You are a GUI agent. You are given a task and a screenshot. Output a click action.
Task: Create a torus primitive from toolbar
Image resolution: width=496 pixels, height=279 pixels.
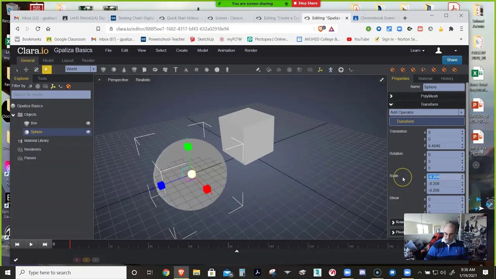155,70
